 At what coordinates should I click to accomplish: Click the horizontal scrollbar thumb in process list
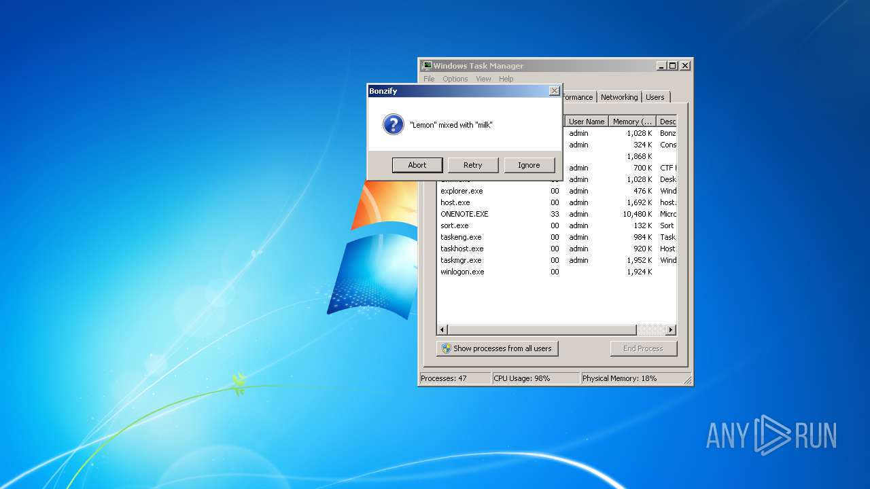click(542, 330)
